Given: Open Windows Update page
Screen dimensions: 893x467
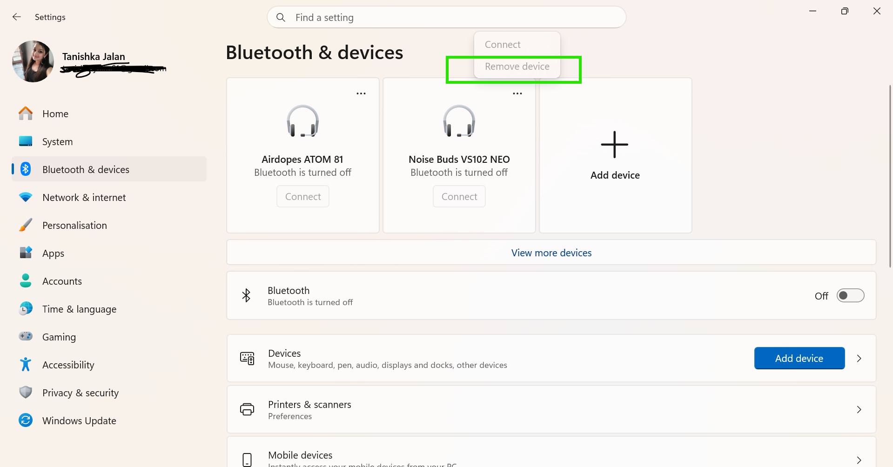Looking at the screenshot, I should (109, 420).
